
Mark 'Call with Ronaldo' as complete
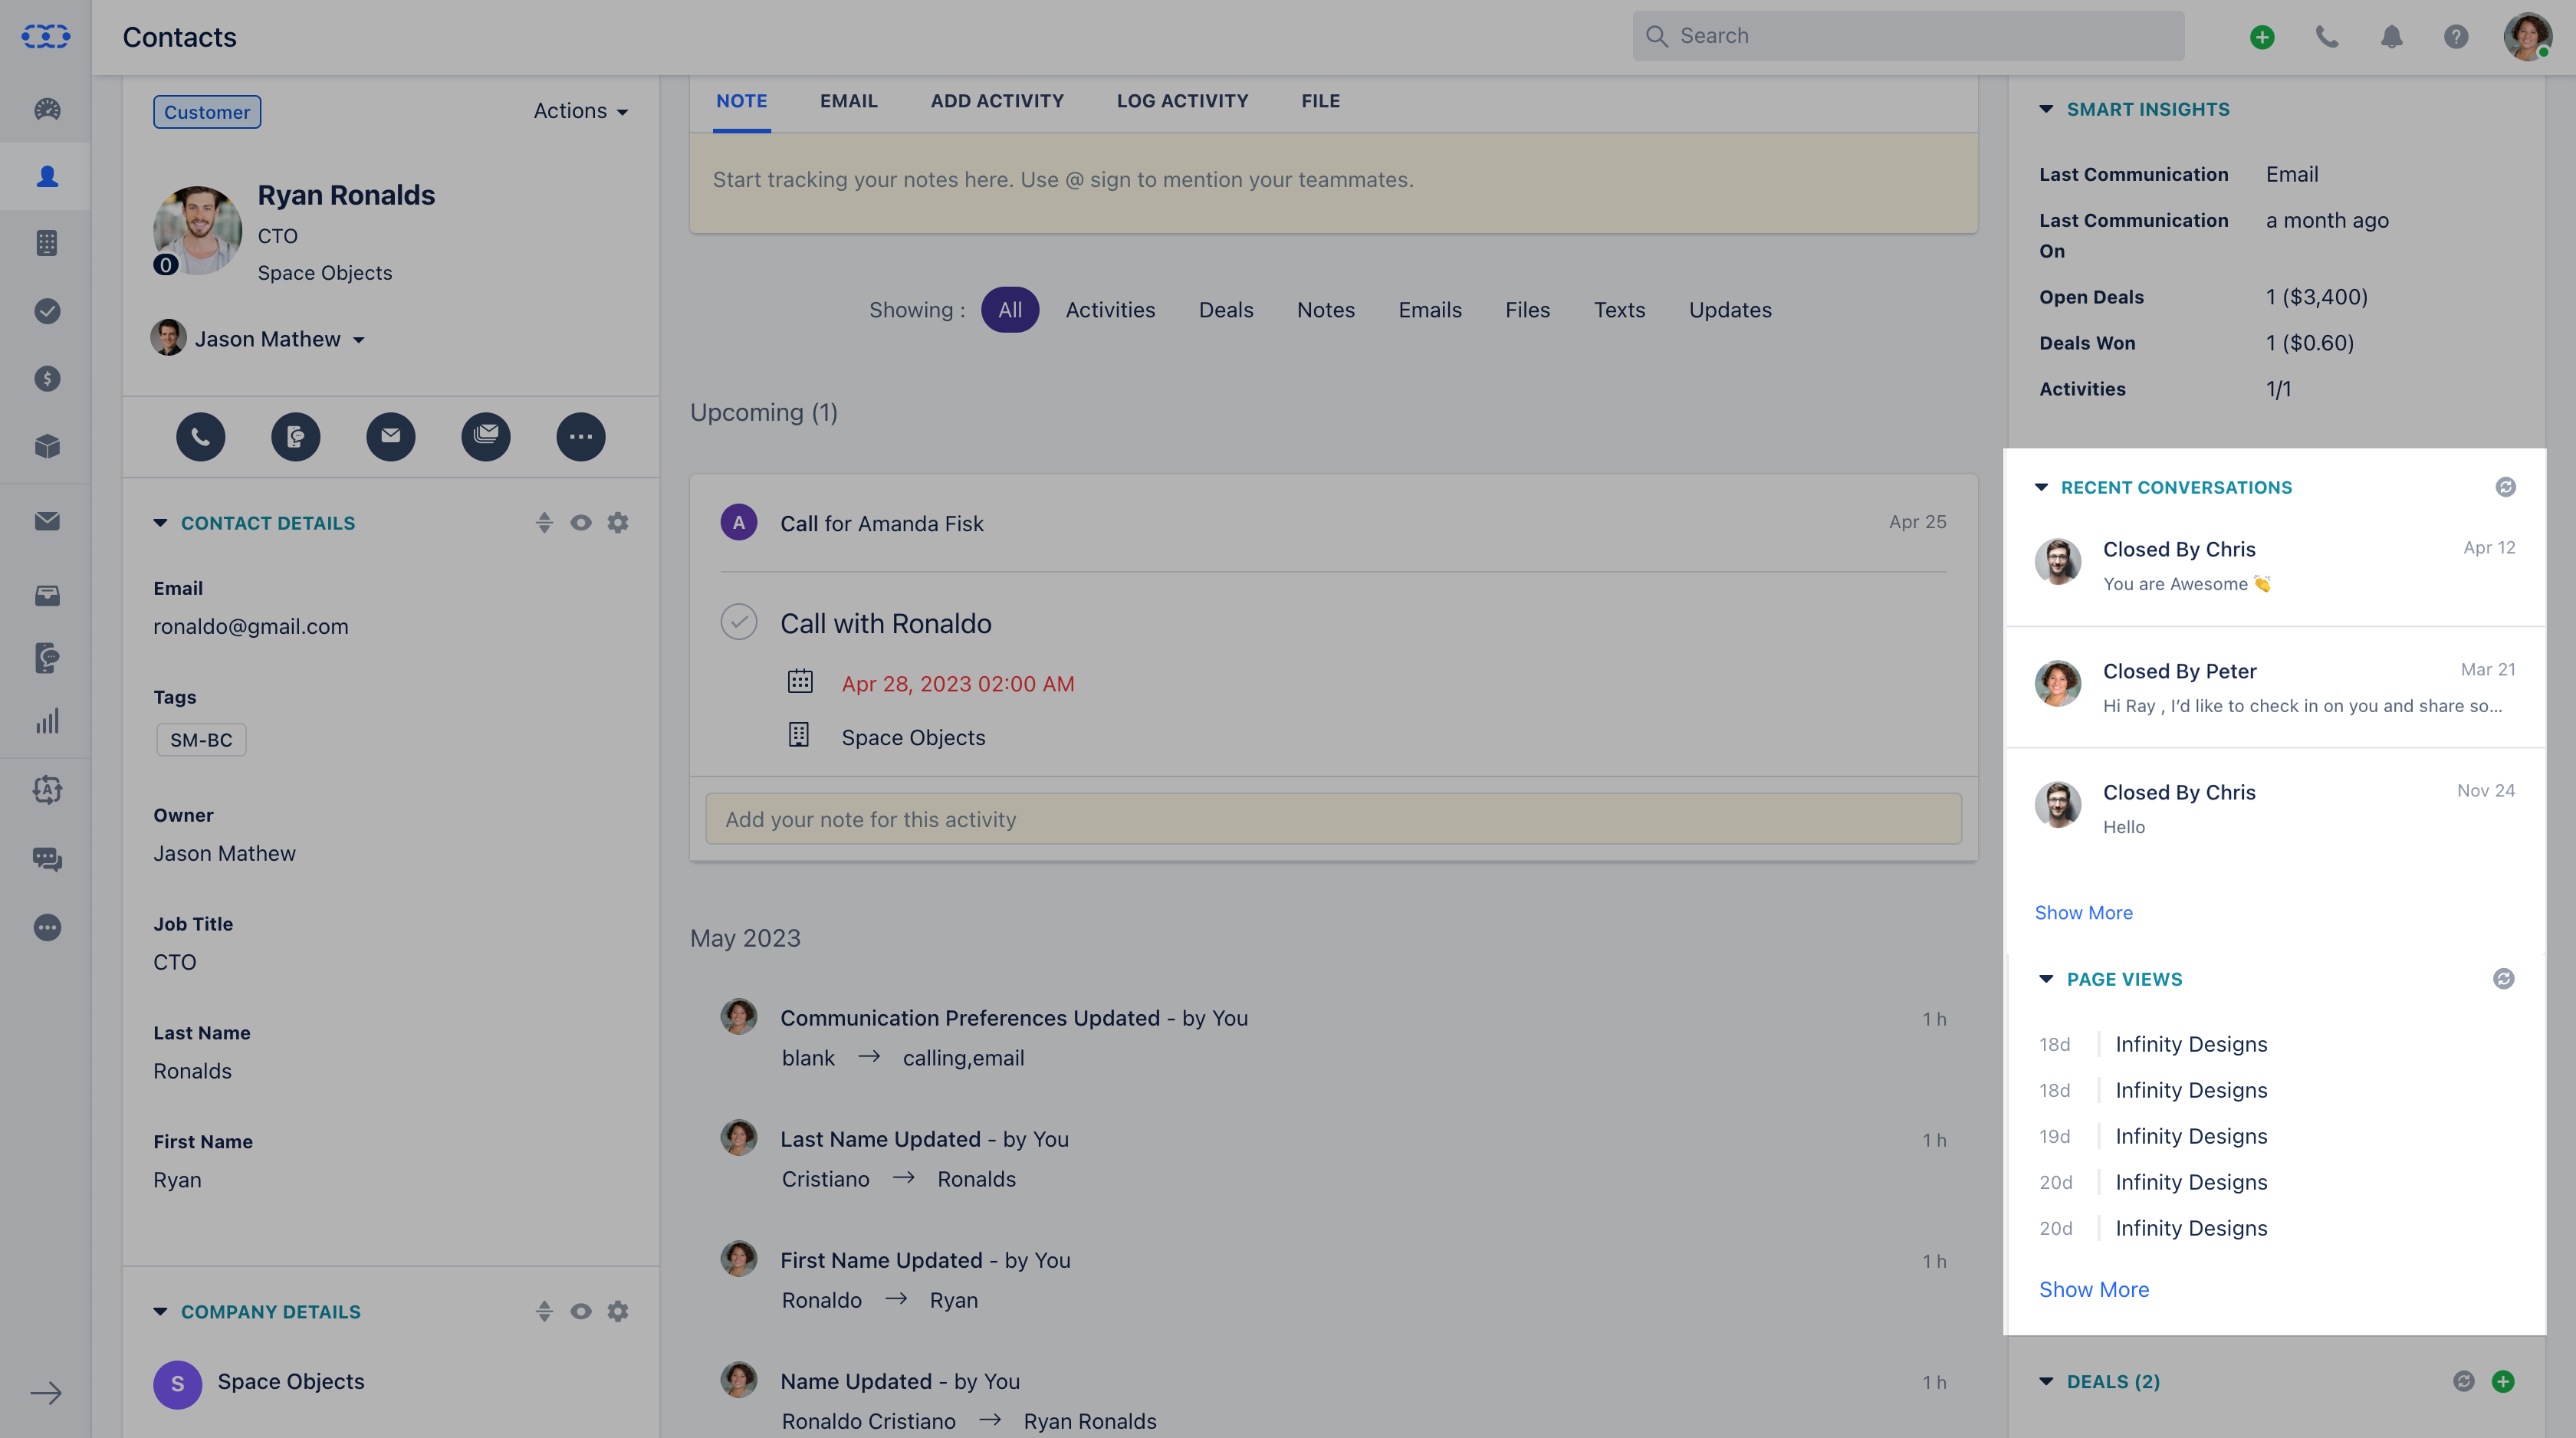(x=738, y=622)
